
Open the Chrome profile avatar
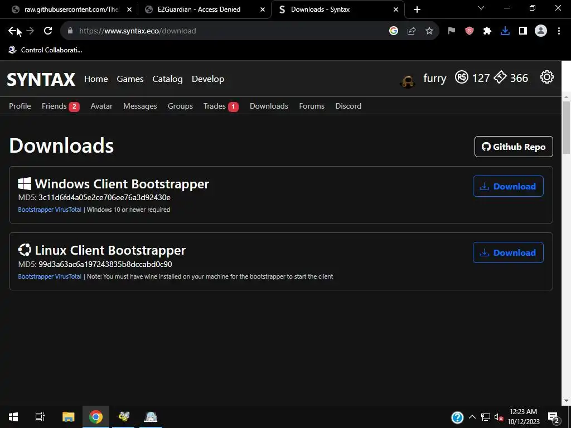coord(541,31)
